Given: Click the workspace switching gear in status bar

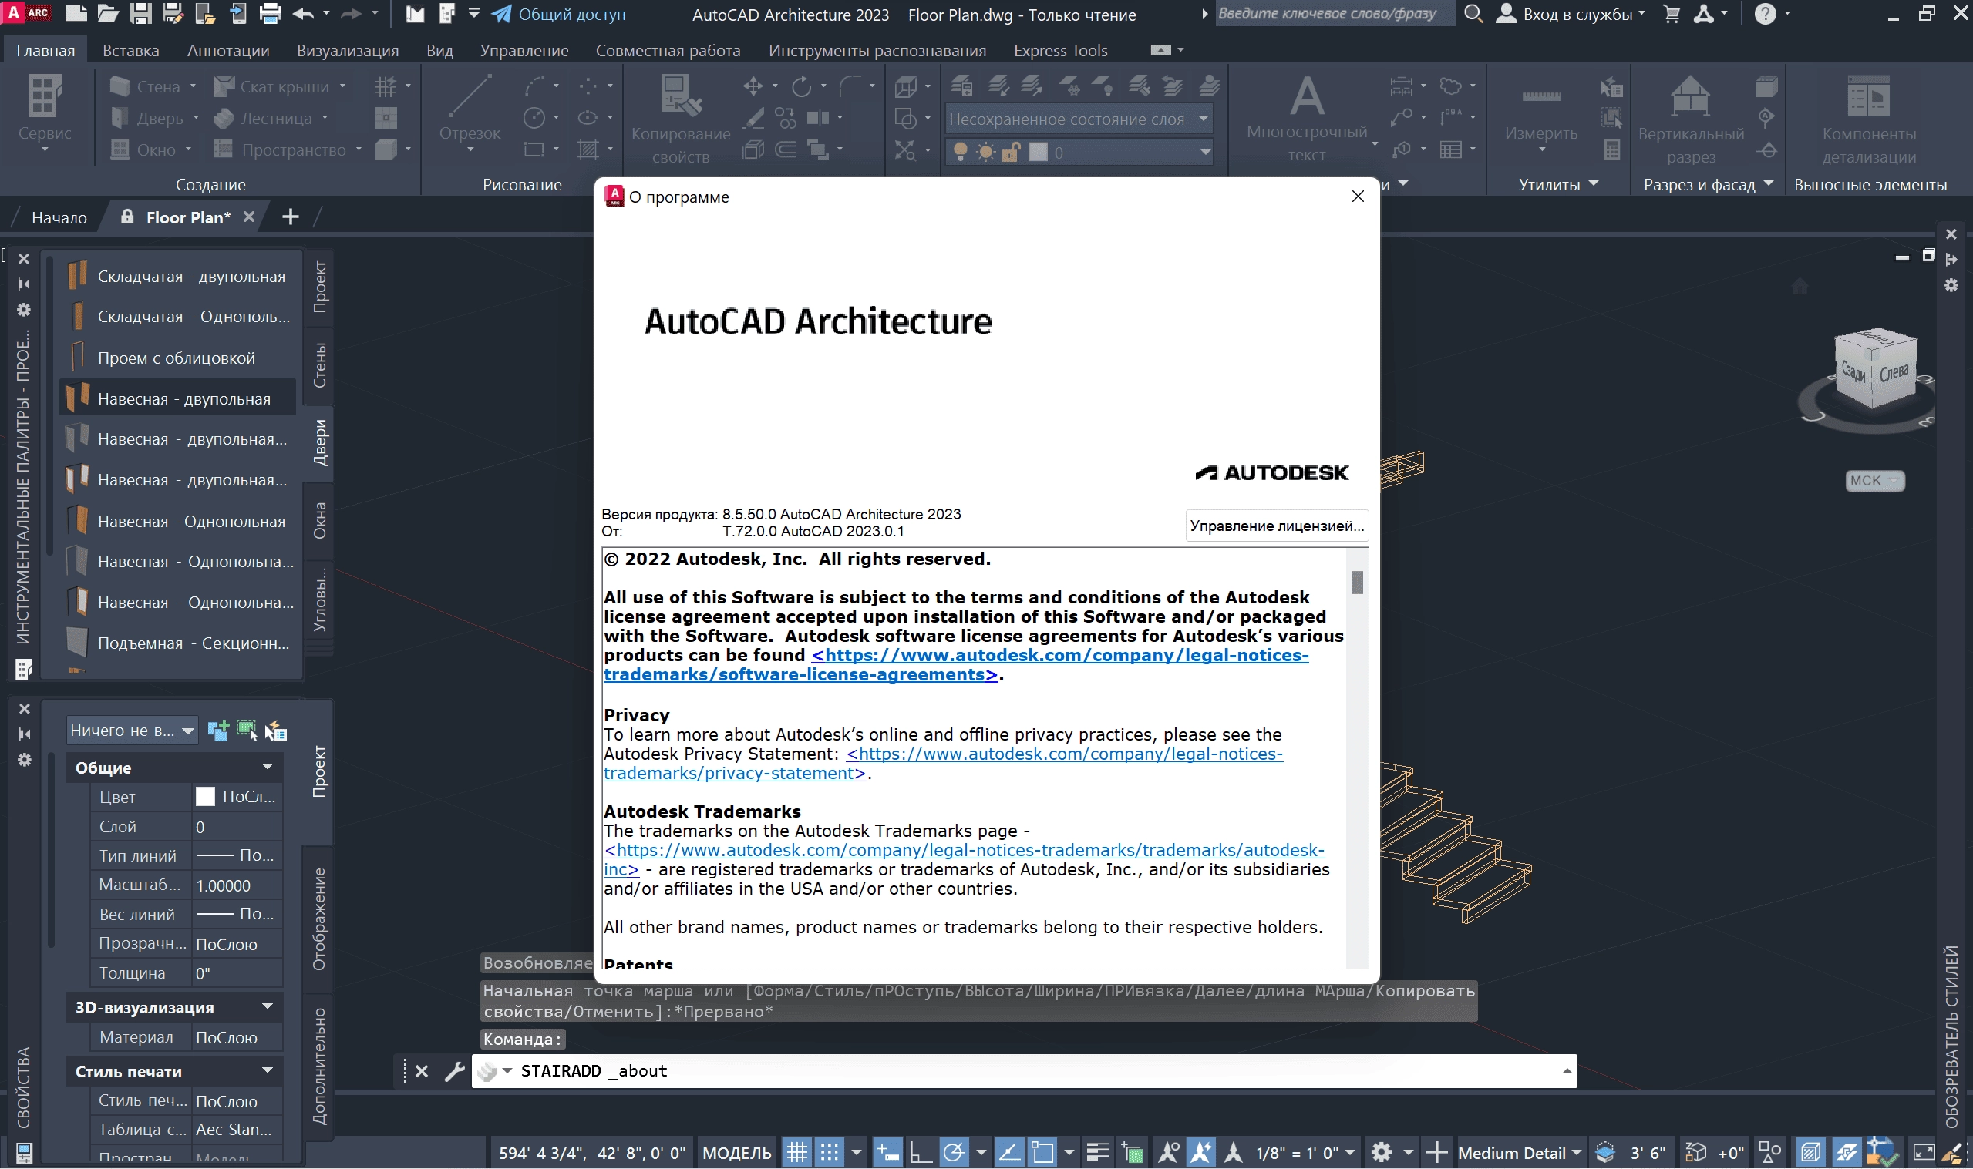Looking at the screenshot, I should coord(1382,1153).
